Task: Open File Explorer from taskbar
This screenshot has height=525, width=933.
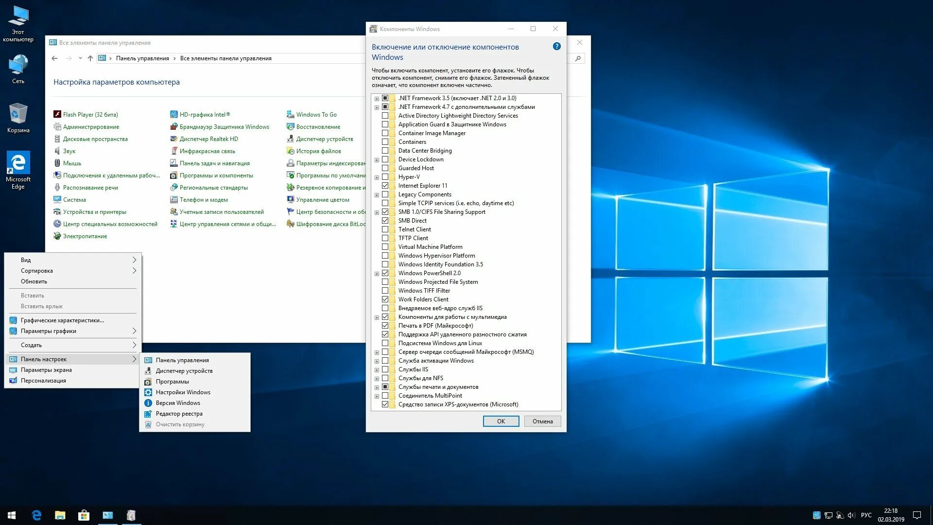Action: pyautogui.click(x=60, y=515)
